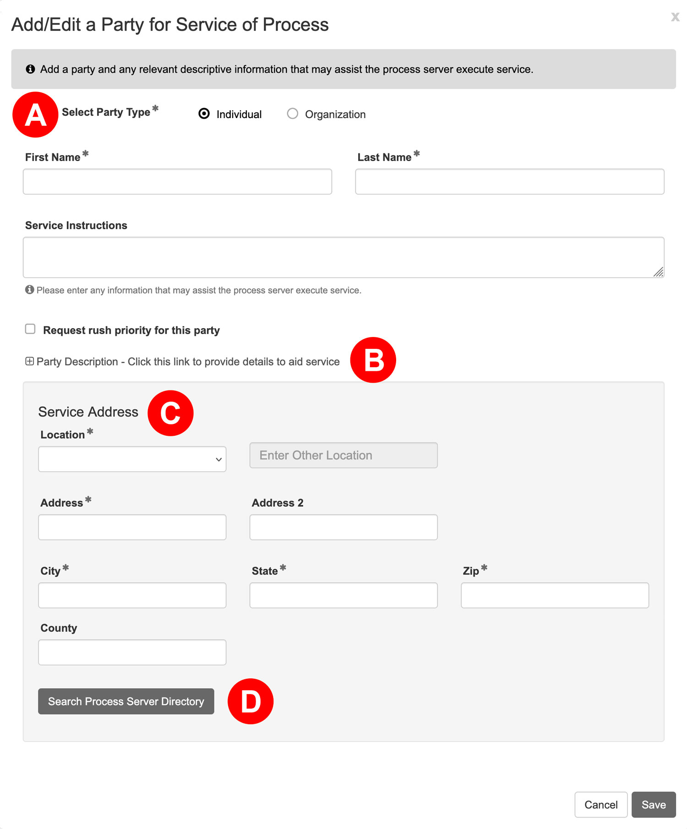Click the Enter Other Location field
This screenshot has height=829, width=687.
(343, 455)
